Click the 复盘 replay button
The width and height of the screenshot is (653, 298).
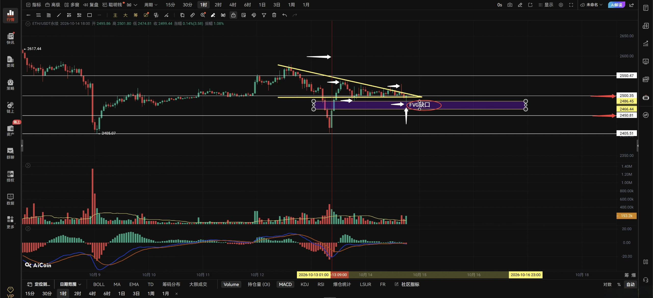click(91, 5)
